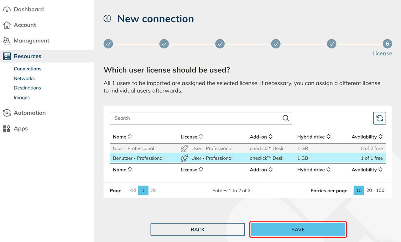Go to the Management section

(31, 41)
